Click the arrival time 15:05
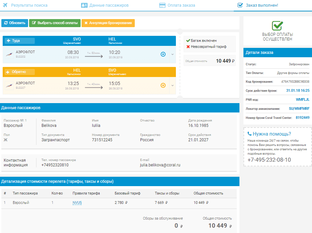 [114, 83]
